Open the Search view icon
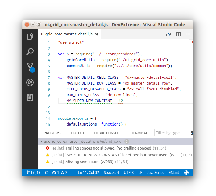Image resolution: width=216 pixels, height=196 pixels. 30,52
